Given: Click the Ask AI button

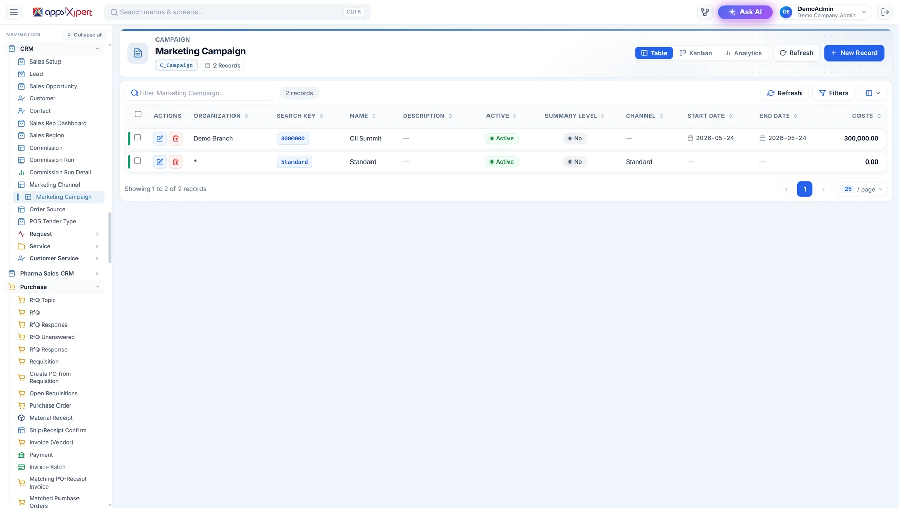Looking at the screenshot, I should click(745, 12).
